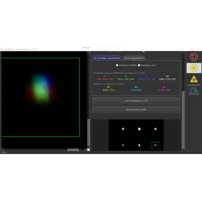Select the top-middle beam spot in overview
This screenshot has width=202, height=202.
tap(139, 129)
